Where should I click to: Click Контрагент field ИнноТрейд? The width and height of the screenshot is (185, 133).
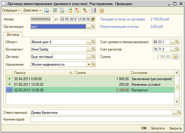coord(59,49)
